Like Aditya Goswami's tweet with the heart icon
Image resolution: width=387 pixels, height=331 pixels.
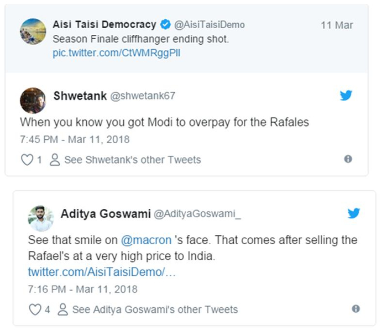(35, 309)
